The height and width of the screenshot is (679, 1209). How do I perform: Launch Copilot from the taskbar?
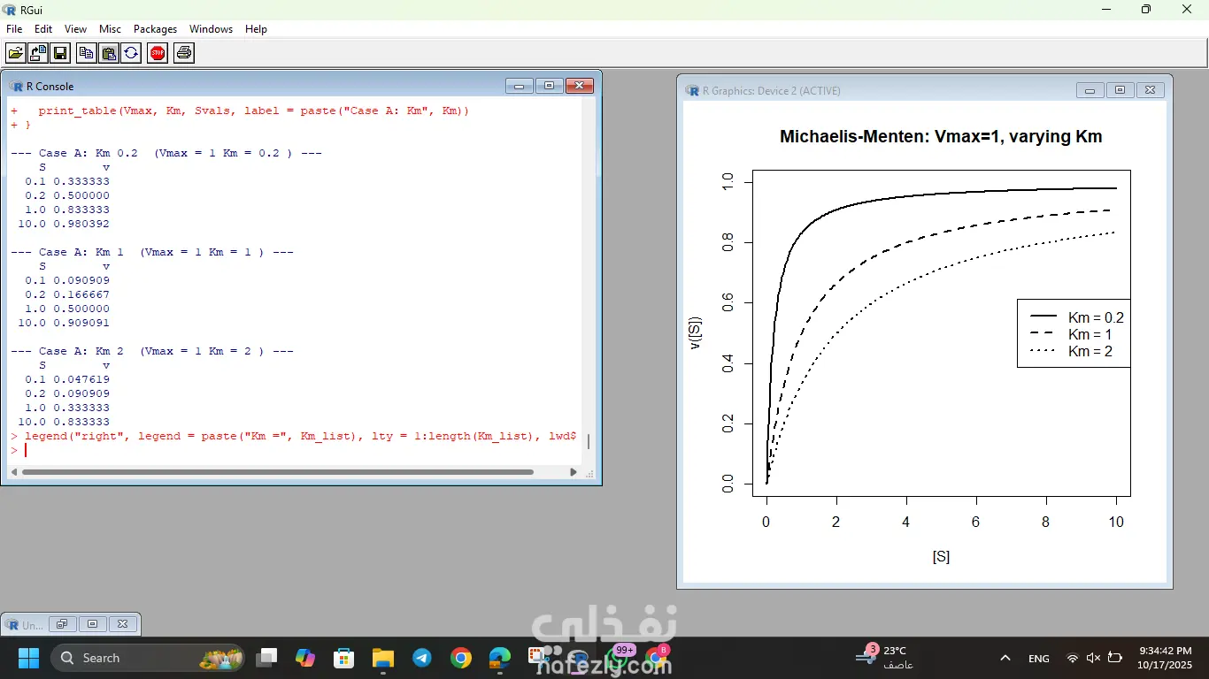pos(305,658)
